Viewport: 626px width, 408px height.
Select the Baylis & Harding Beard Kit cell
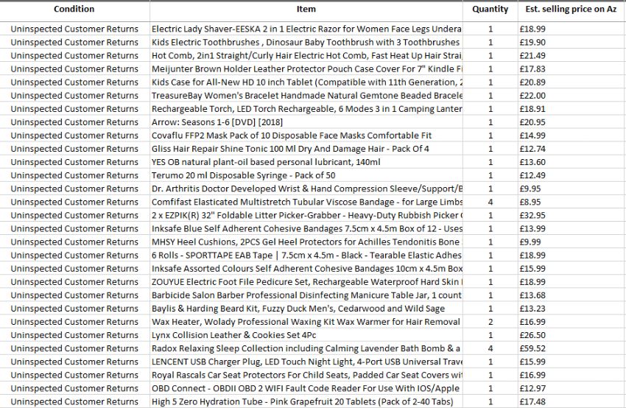306,308
